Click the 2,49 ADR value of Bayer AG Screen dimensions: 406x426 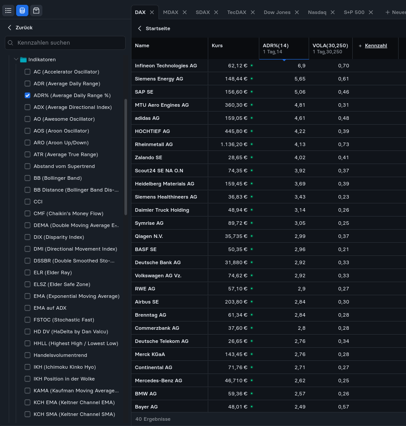(x=300, y=407)
